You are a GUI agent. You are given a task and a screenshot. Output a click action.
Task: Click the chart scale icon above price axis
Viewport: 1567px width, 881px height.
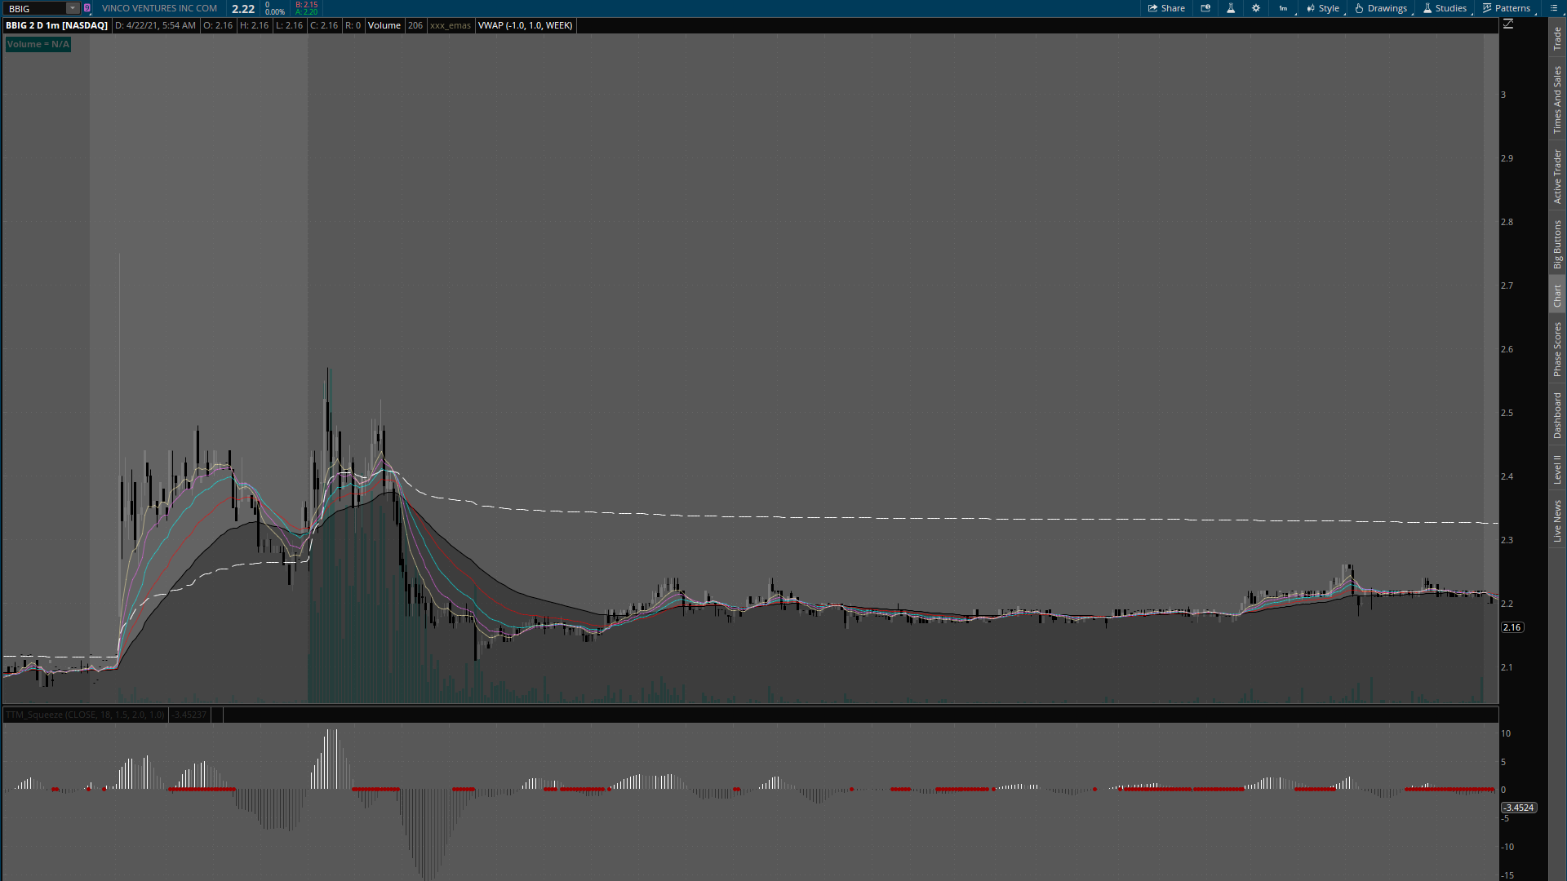(x=1508, y=24)
